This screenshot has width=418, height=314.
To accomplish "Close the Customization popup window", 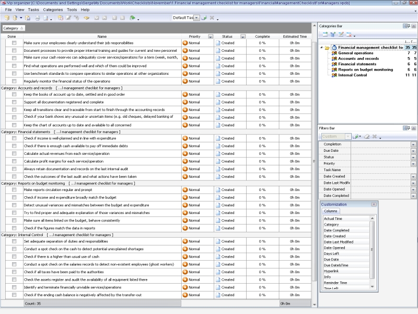I will [x=374, y=204].
